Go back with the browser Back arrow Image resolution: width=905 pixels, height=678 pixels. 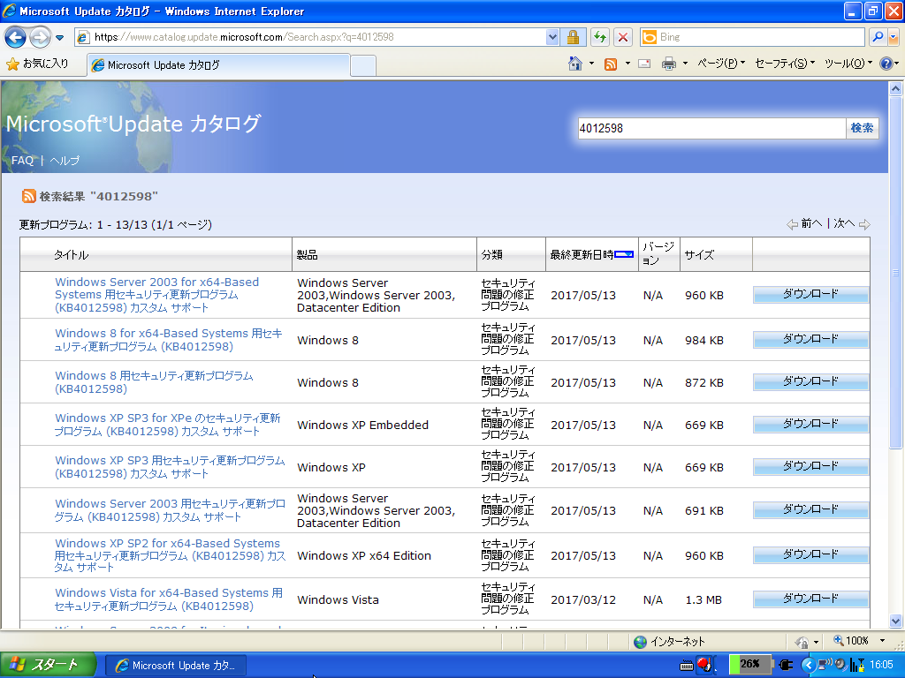[x=16, y=37]
